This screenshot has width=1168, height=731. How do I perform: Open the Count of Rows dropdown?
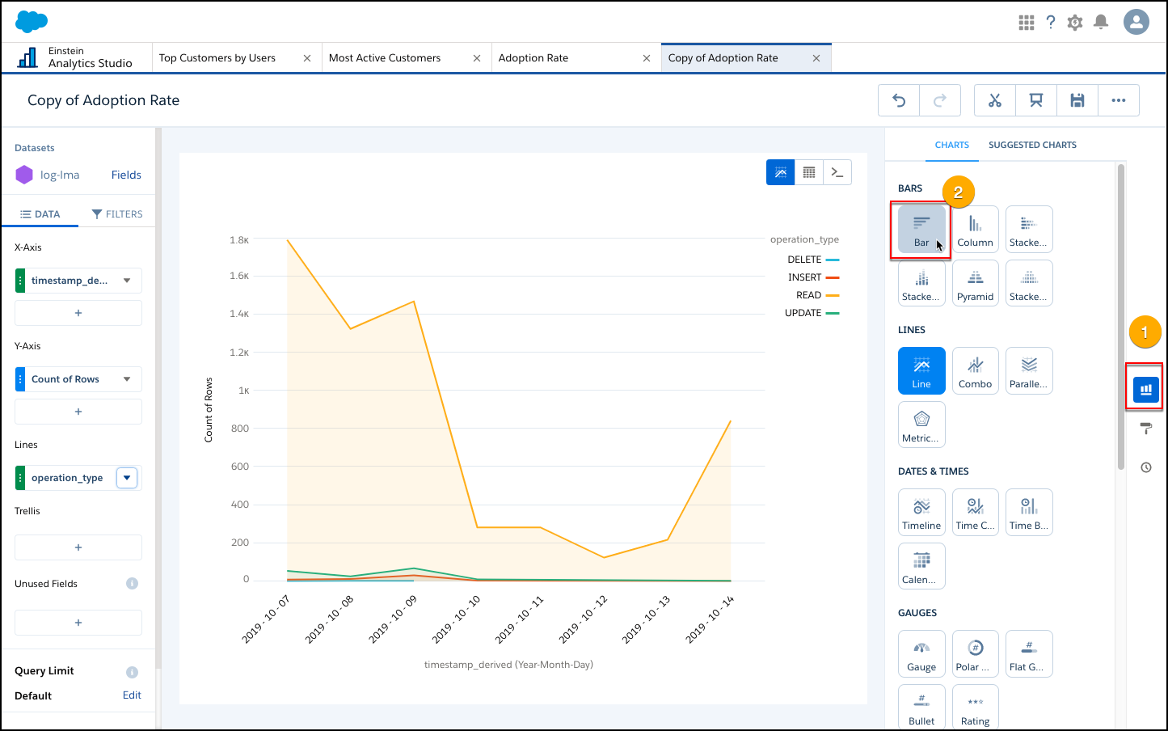(127, 379)
